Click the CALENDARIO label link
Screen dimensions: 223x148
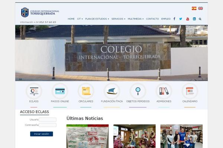click(190, 101)
